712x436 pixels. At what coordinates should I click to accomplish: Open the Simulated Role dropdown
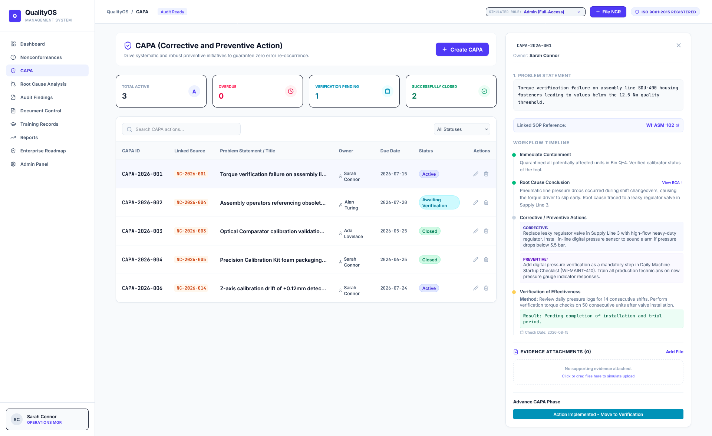coord(535,12)
